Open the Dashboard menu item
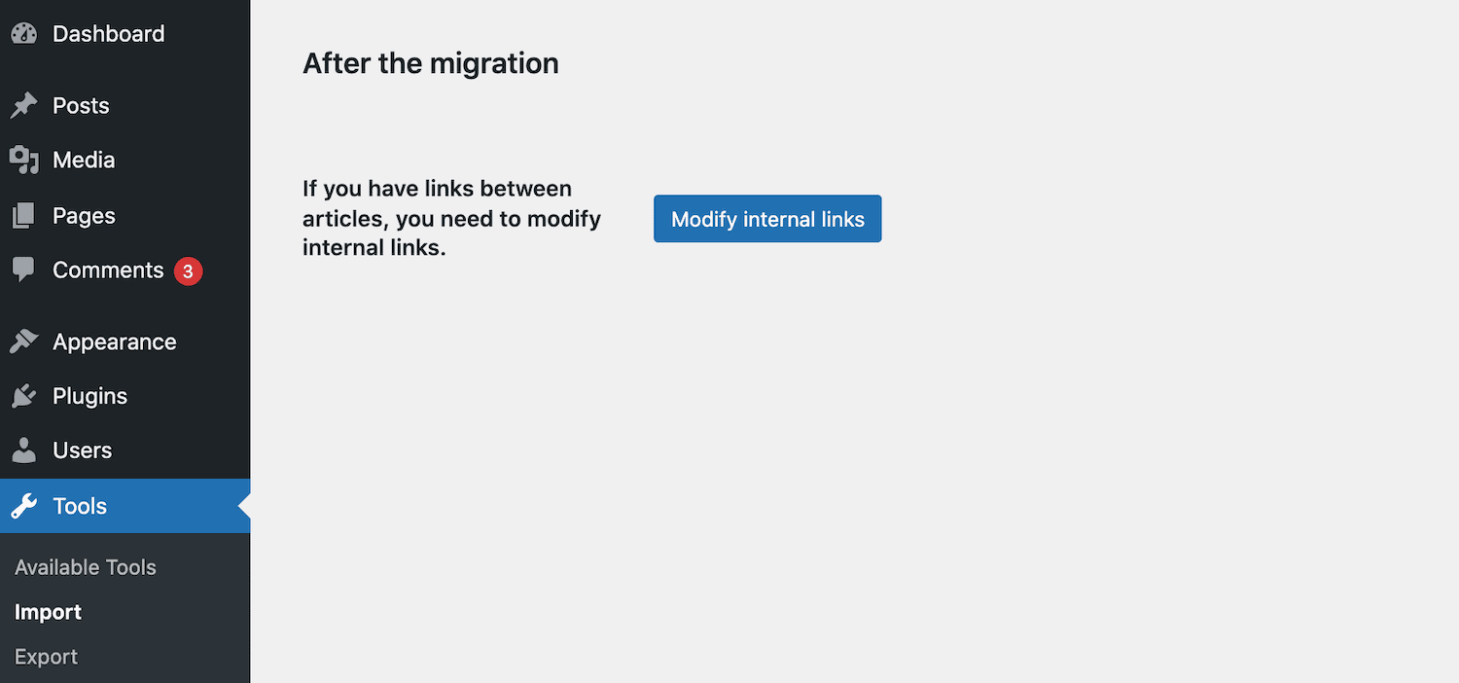The image size is (1459, 683). point(108,34)
